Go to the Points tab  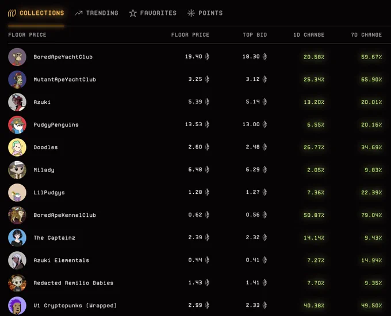(x=205, y=13)
